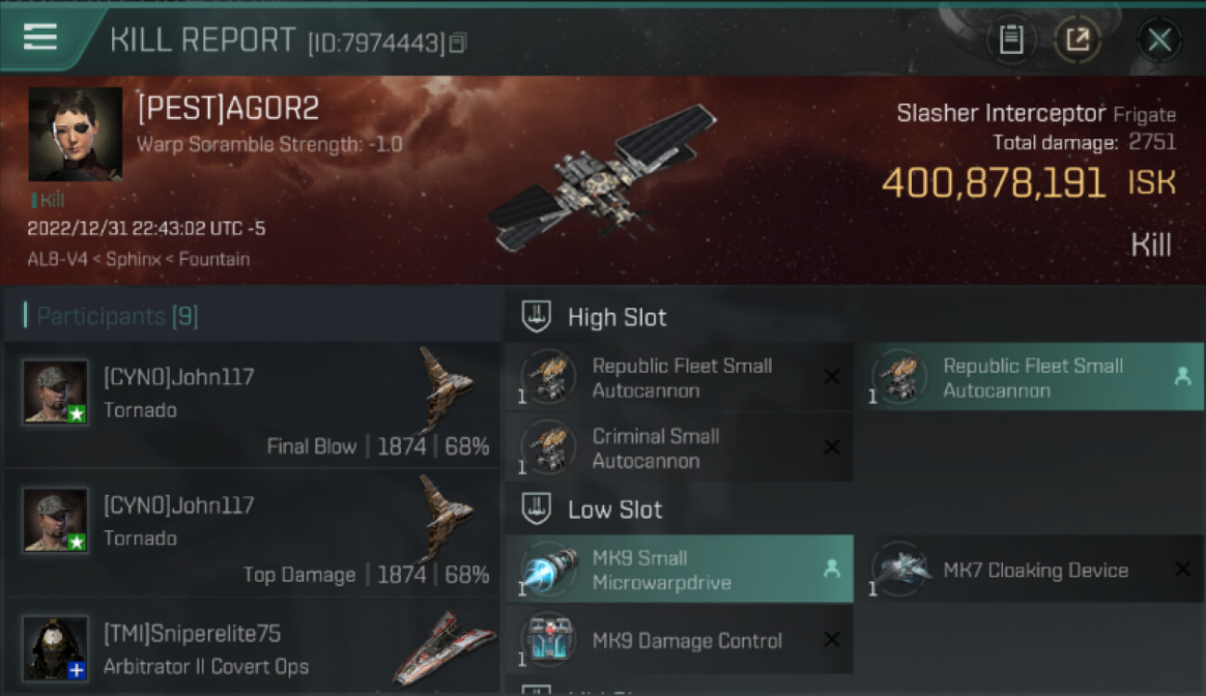
Task: Open the clipboard report icon
Action: point(1011,40)
